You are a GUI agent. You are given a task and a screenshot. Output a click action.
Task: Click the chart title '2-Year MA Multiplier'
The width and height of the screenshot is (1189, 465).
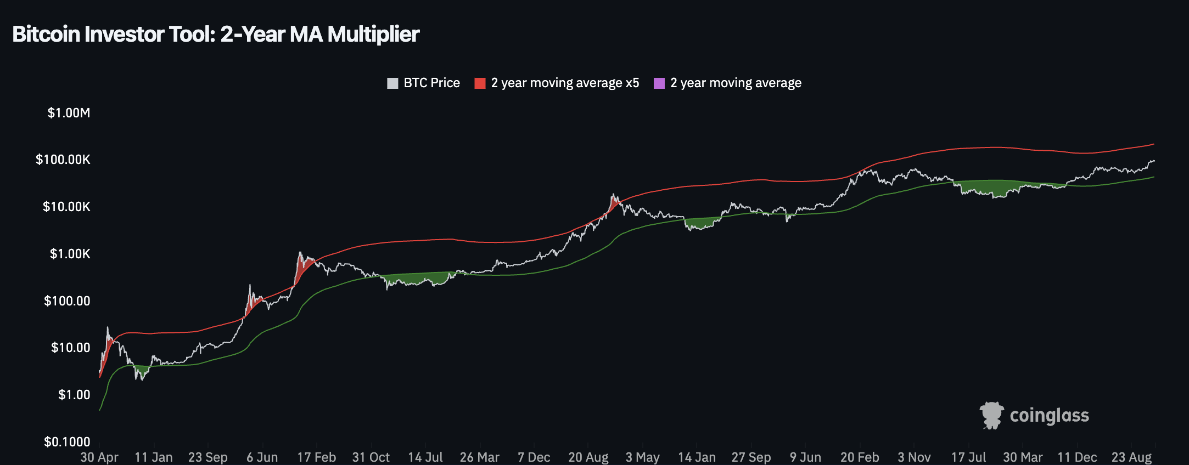319,35
